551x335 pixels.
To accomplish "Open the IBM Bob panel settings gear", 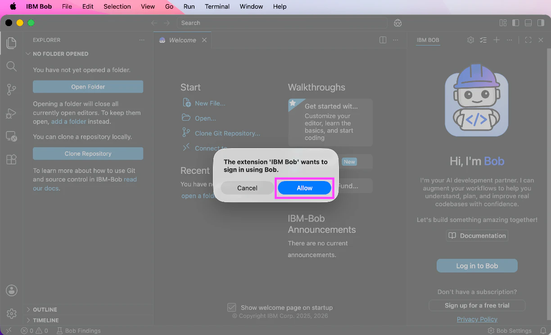I will click(470, 40).
